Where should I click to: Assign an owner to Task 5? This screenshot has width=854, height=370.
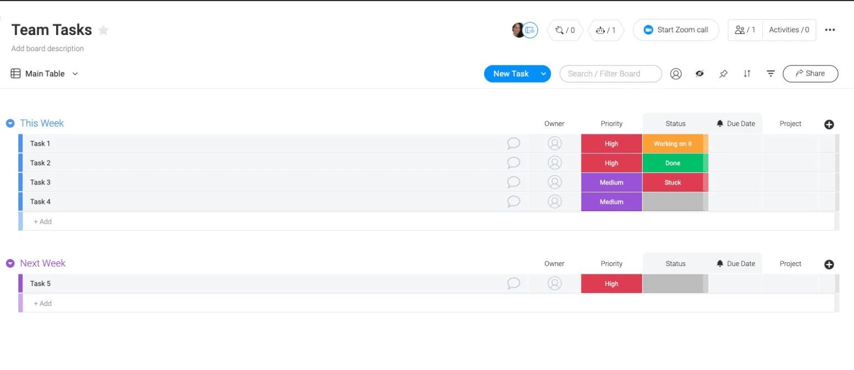tap(554, 283)
